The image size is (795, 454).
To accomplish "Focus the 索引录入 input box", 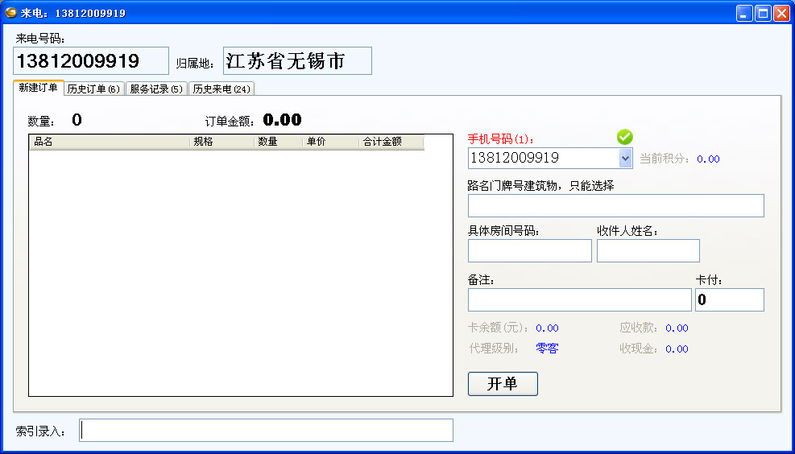I will [266, 431].
